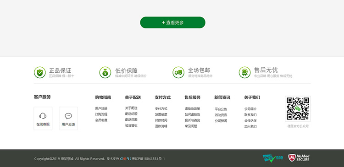Screen dimensions: 344x167
Task: Open the 配送问题 link
Action: pyautogui.click(x=131, y=114)
